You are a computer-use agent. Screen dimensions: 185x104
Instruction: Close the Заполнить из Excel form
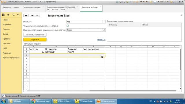[182, 15]
